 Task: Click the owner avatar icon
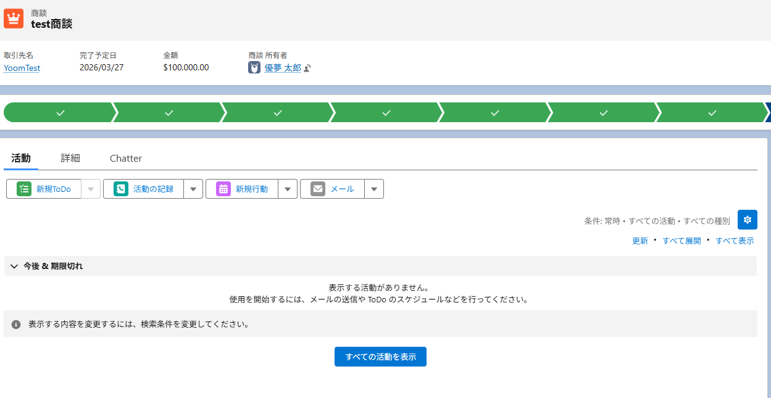(254, 68)
